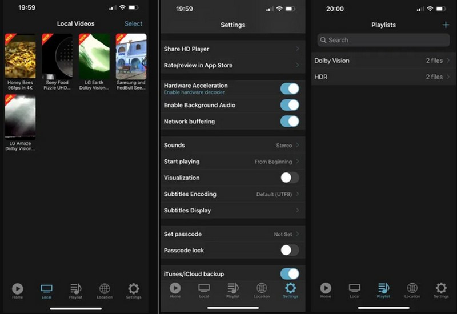Tap cellular signal icon in Playlists screen
Viewport: 457px width, 314px height.
click(420, 9)
